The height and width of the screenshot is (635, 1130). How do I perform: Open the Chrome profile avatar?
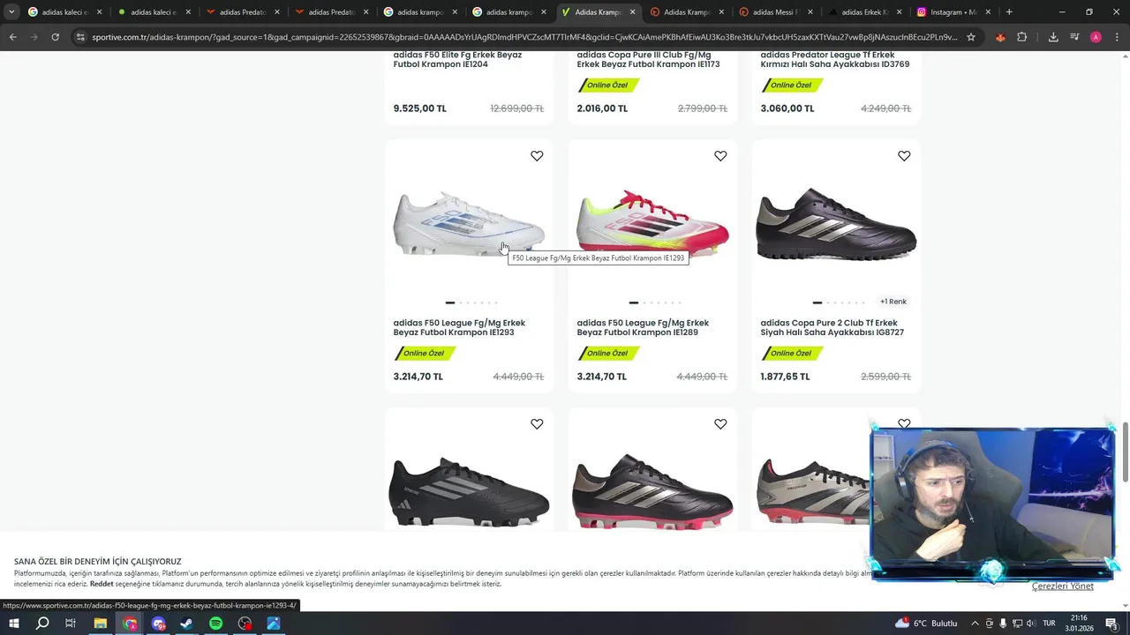coord(1096,37)
